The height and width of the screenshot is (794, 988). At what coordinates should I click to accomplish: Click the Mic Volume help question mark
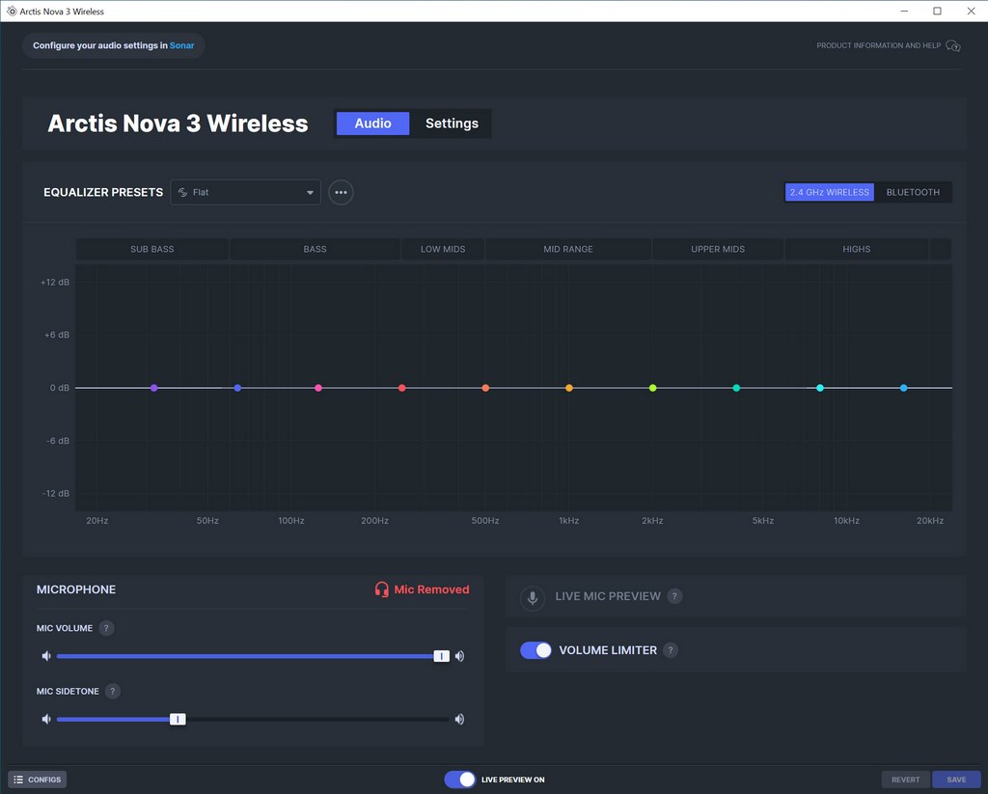(x=106, y=628)
